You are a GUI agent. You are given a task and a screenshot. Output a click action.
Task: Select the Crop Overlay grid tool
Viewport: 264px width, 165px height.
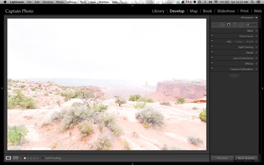coord(215,25)
